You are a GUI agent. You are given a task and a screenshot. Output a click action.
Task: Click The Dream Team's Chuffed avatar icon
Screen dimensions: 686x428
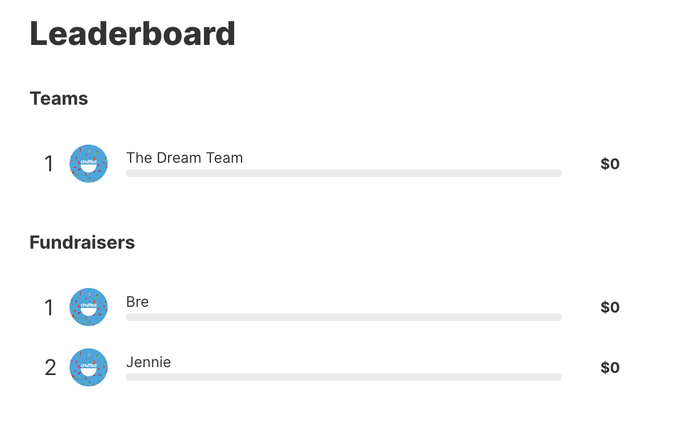coord(89,164)
